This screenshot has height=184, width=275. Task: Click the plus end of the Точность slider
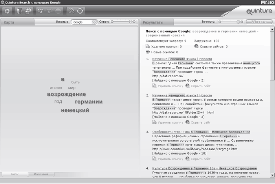(242, 22)
